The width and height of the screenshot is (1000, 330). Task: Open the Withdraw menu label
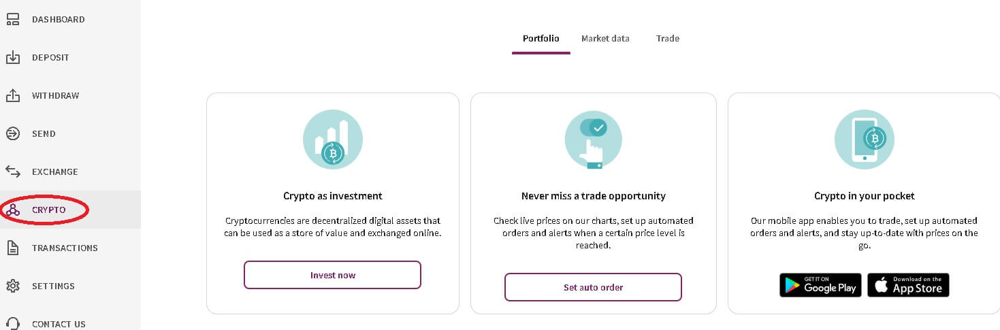click(55, 96)
